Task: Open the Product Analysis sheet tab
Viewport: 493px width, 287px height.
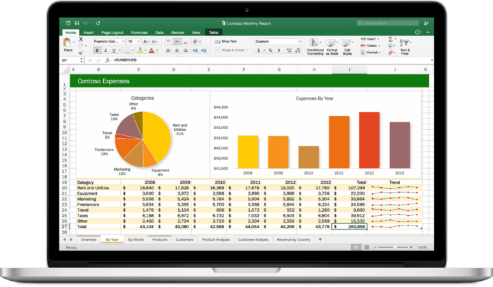Action: click(x=215, y=241)
